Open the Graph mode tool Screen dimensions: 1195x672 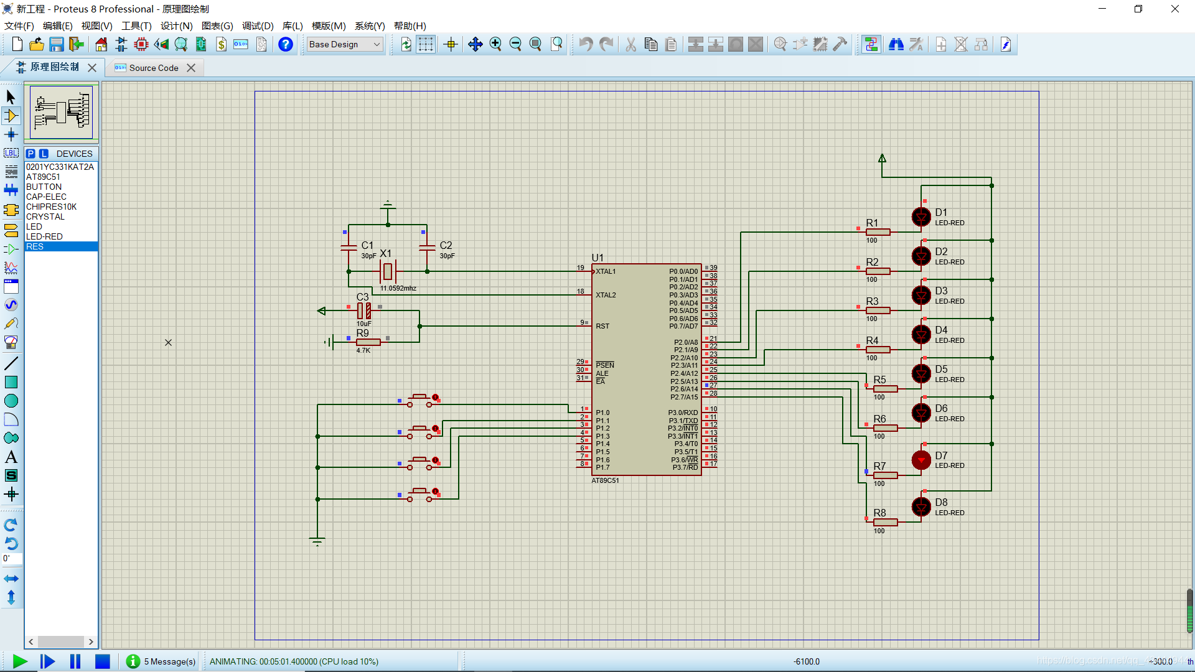click(x=11, y=268)
